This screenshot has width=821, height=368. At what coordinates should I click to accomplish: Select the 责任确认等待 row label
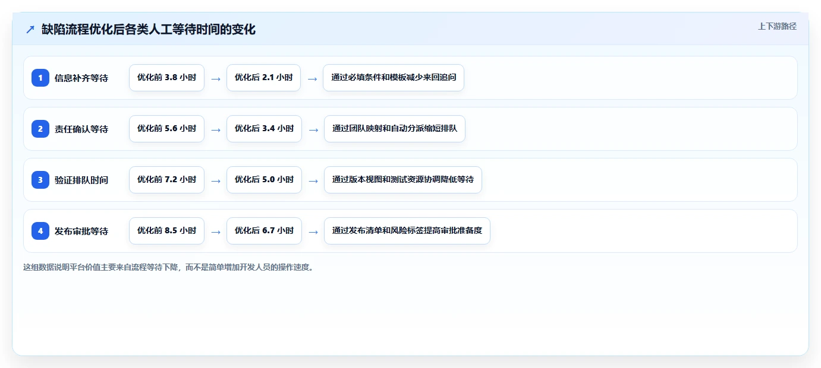click(81, 129)
